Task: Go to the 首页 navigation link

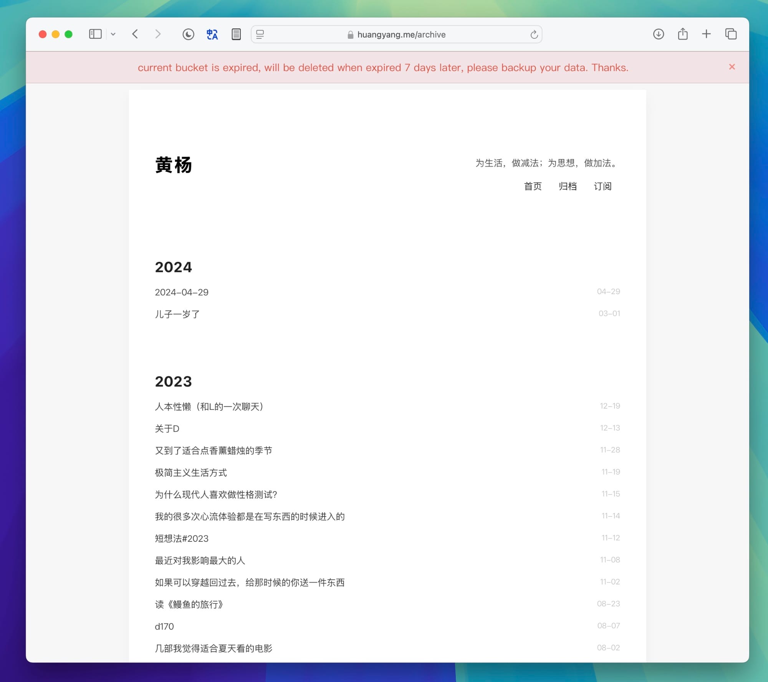Action: click(533, 186)
